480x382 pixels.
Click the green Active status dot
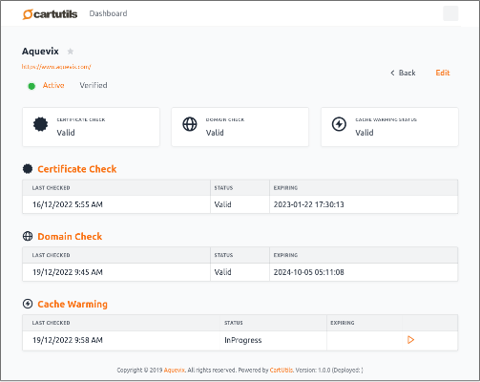(x=31, y=86)
